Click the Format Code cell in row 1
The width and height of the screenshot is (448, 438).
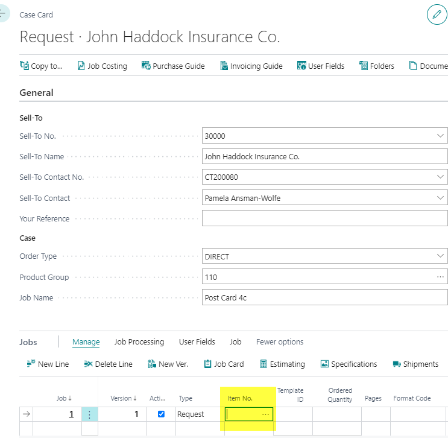pos(418,414)
